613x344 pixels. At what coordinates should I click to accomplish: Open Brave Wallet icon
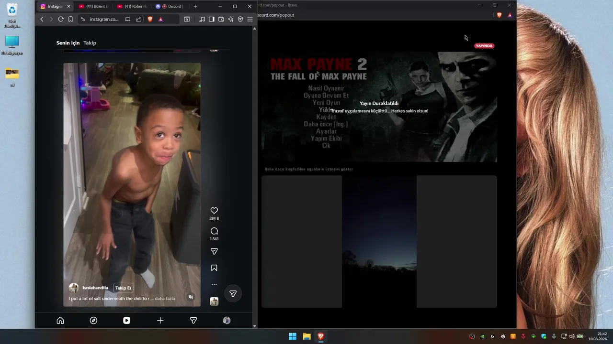tap(221, 19)
